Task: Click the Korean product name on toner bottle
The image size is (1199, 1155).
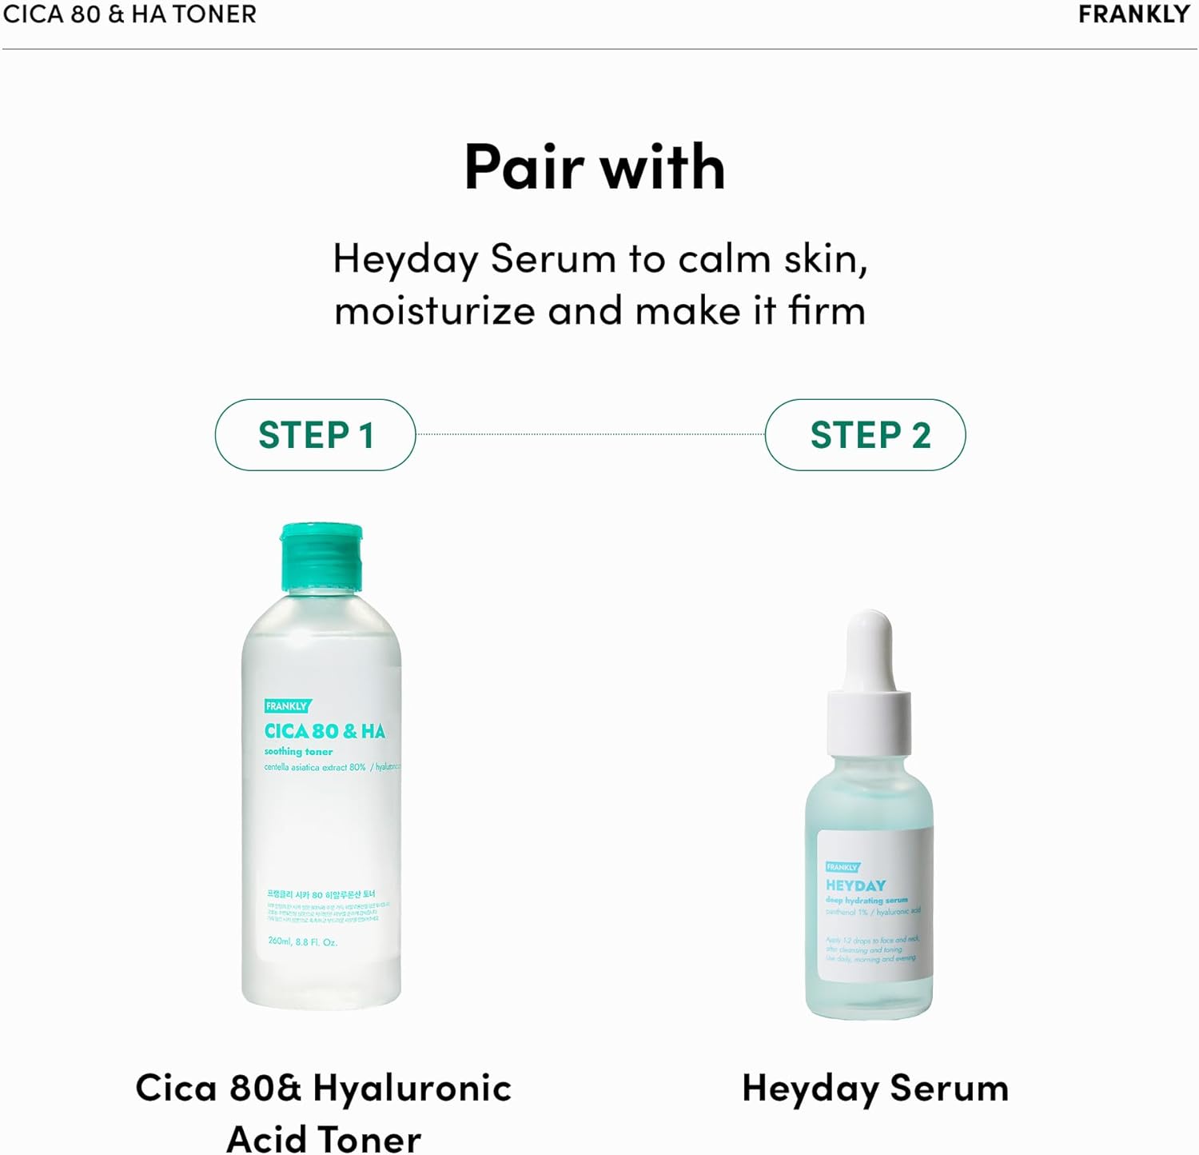Action: pos(321,894)
